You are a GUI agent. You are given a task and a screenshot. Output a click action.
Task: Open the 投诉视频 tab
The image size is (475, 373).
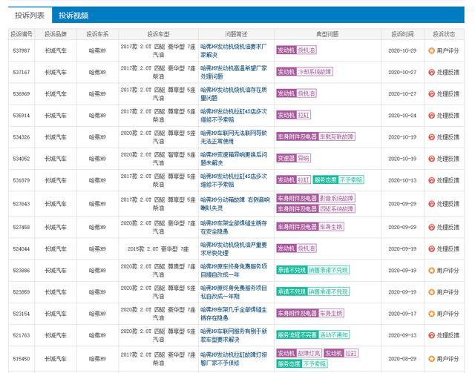coord(73,15)
